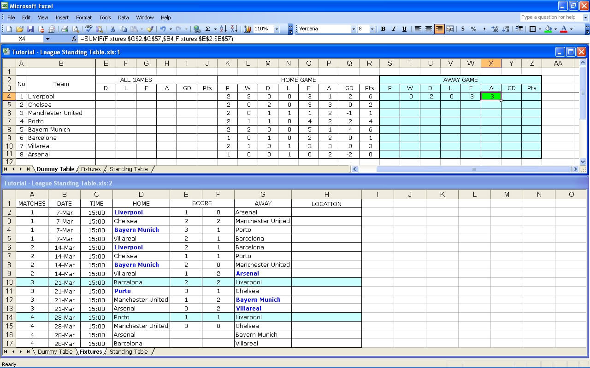Click the Format Painter brush icon

(150, 29)
